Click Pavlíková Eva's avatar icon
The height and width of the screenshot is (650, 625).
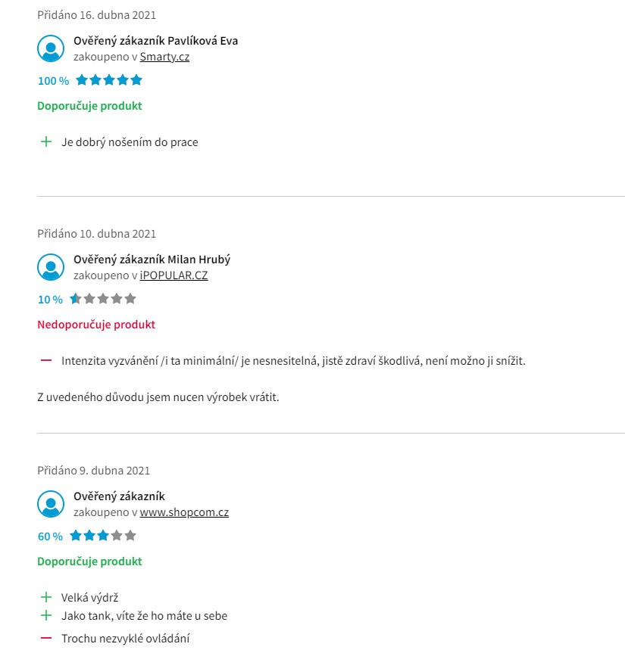click(51, 48)
